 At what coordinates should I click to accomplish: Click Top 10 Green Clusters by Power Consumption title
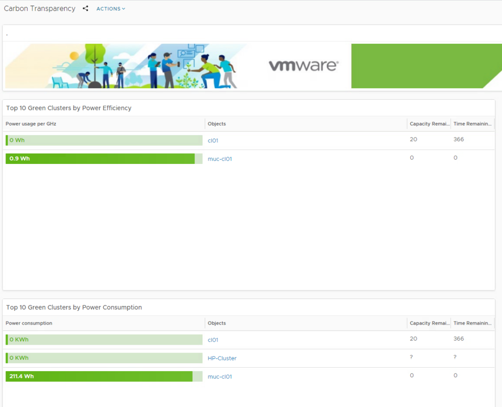74,307
